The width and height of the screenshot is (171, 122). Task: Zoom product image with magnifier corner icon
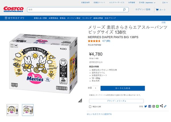(x=80, y=100)
